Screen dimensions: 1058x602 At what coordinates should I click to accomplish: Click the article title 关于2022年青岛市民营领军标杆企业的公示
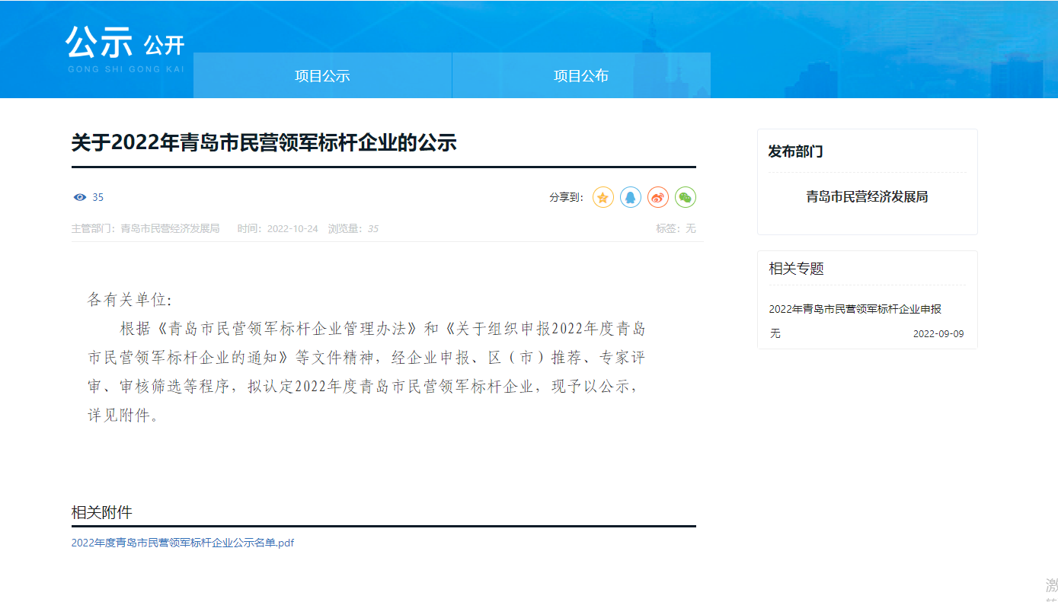(264, 143)
